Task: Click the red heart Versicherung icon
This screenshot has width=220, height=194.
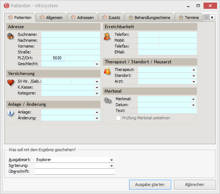Action: point(11,83)
